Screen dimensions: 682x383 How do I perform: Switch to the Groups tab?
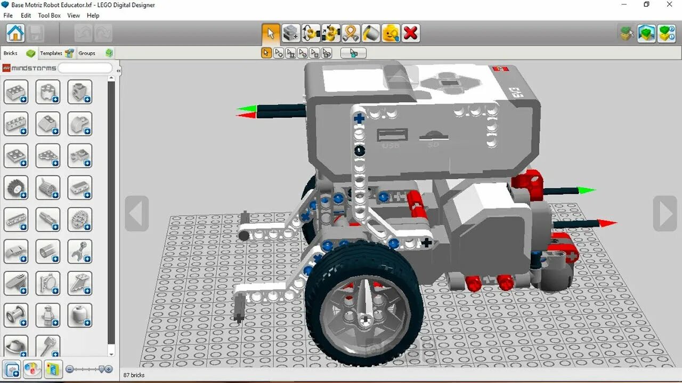95,53
